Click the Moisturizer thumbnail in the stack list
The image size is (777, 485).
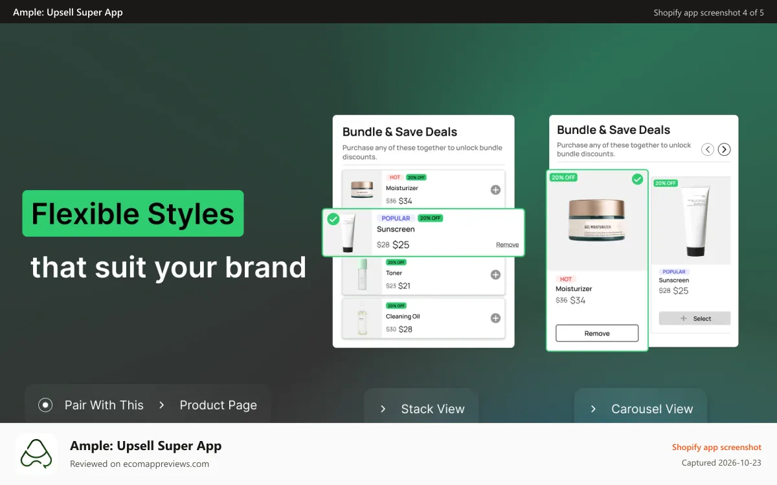363,189
